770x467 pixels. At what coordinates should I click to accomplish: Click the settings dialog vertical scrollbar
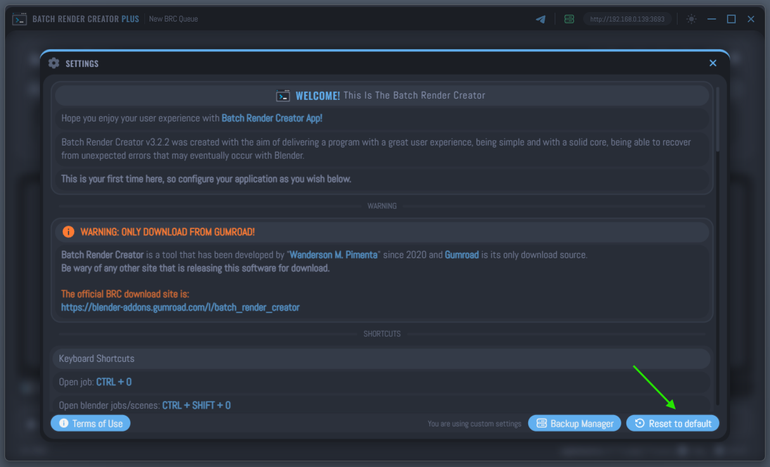pyautogui.click(x=717, y=120)
